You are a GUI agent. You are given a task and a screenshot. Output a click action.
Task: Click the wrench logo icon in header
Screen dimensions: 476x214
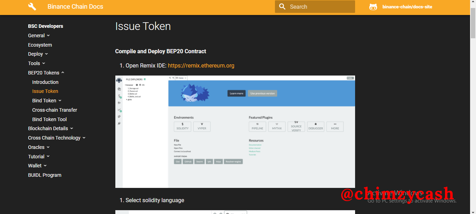[x=32, y=7]
